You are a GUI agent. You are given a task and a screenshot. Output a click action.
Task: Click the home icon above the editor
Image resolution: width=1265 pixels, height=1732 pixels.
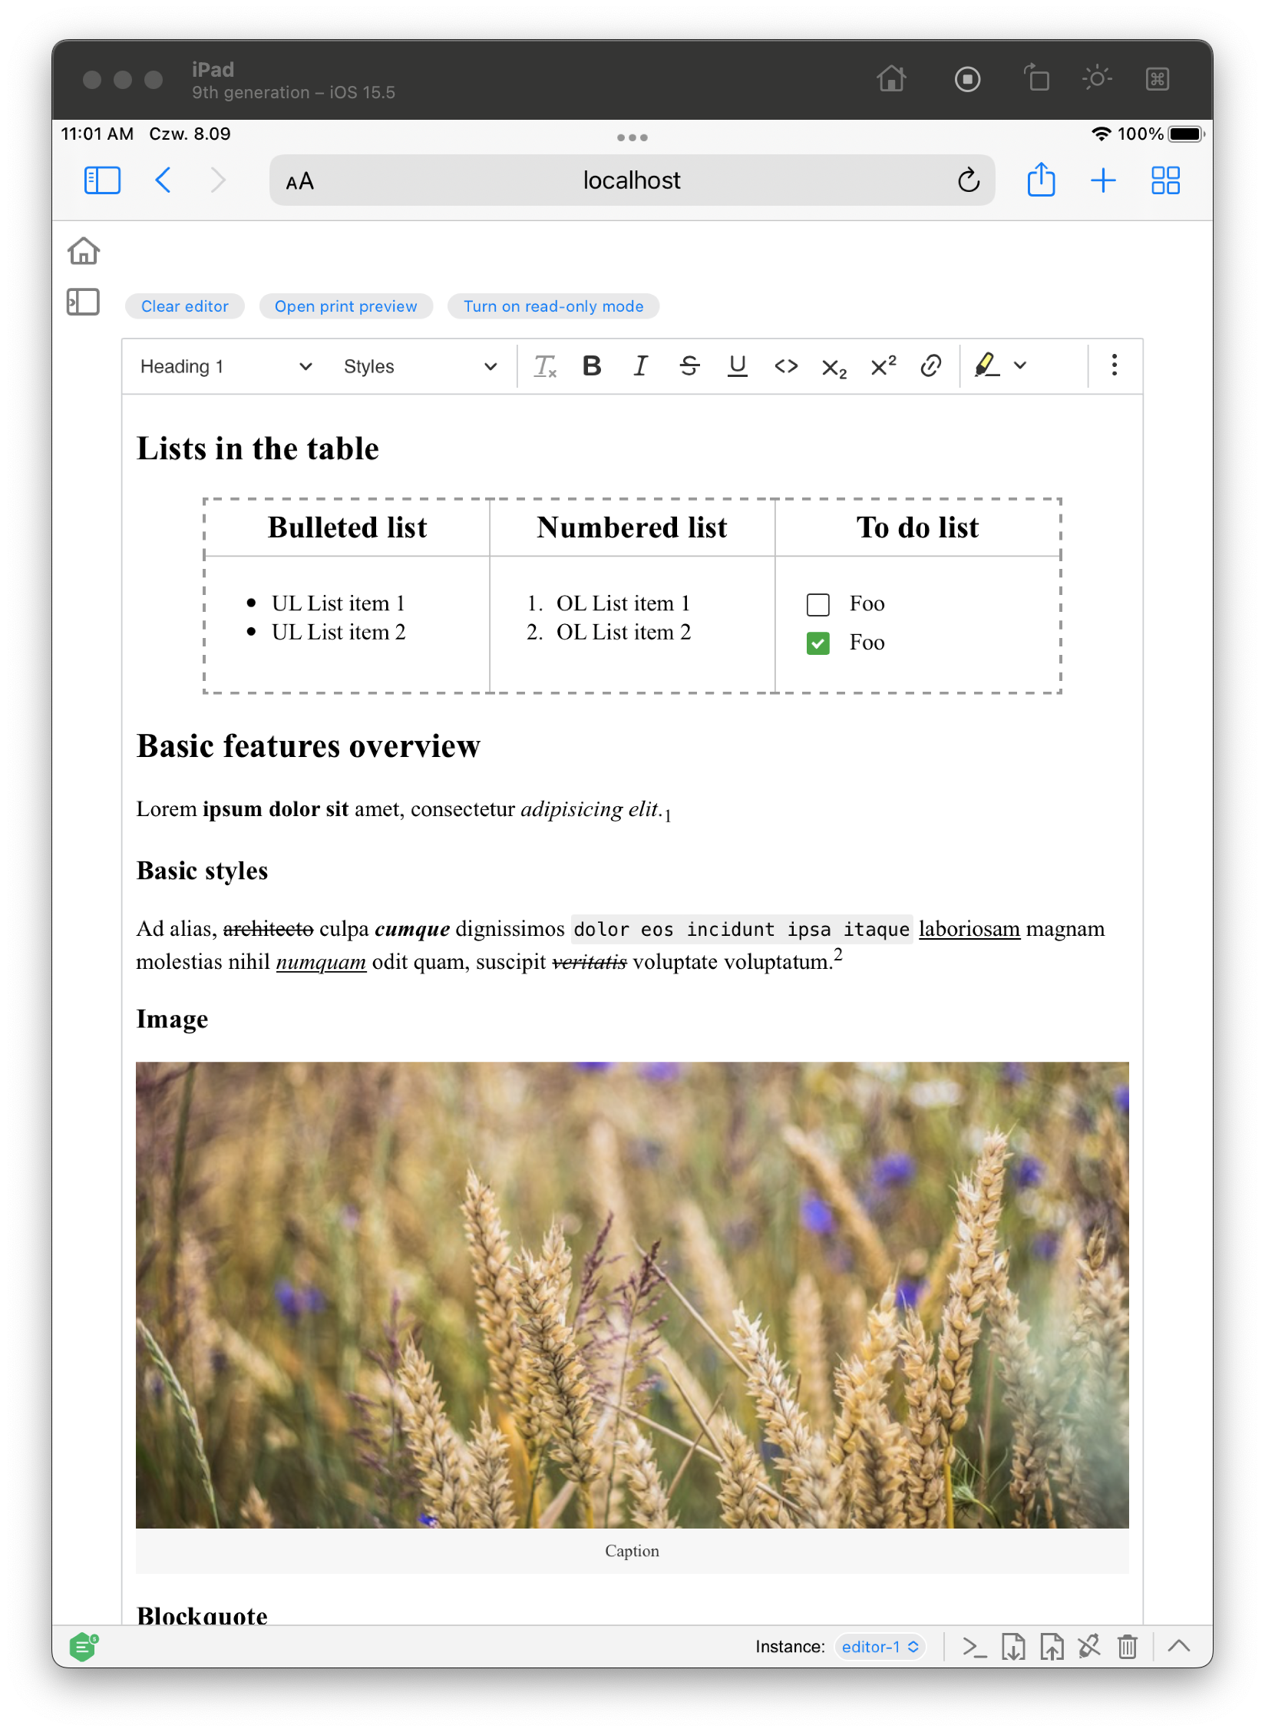(x=84, y=250)
